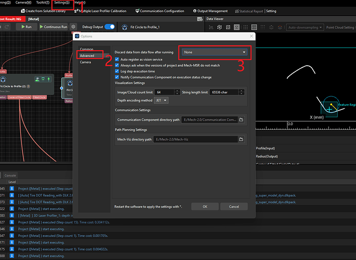The height and width of the screenshot is (260, 356).
Task: Open Discard data from data flow dropdown
Action: pos(214,52)
